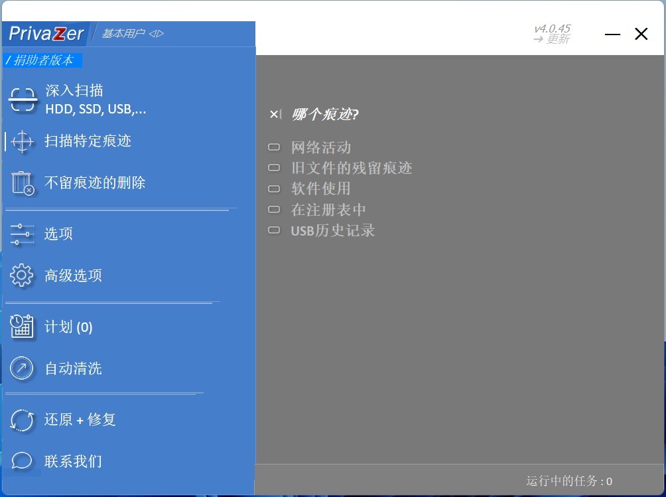Open the 深入扫描 HDD, SSD, USB menu item
The image size is (666, 497).
(96, 100)
